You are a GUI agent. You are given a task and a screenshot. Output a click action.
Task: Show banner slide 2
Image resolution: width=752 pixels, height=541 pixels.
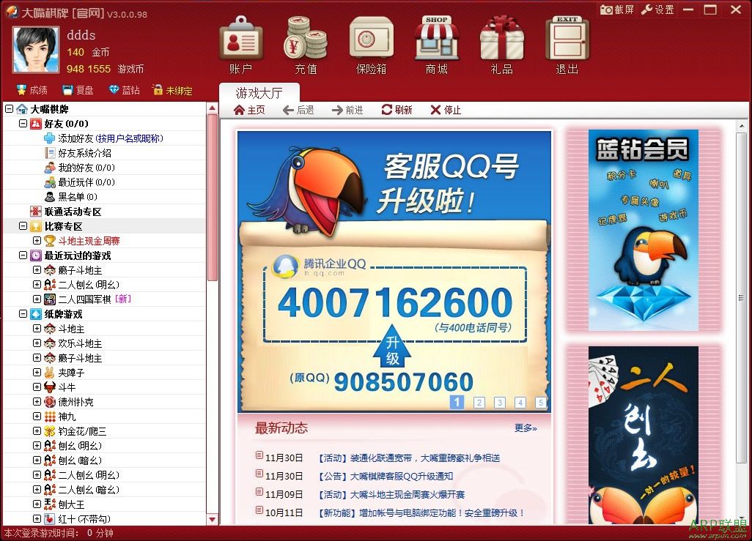(x=479, y=403)
